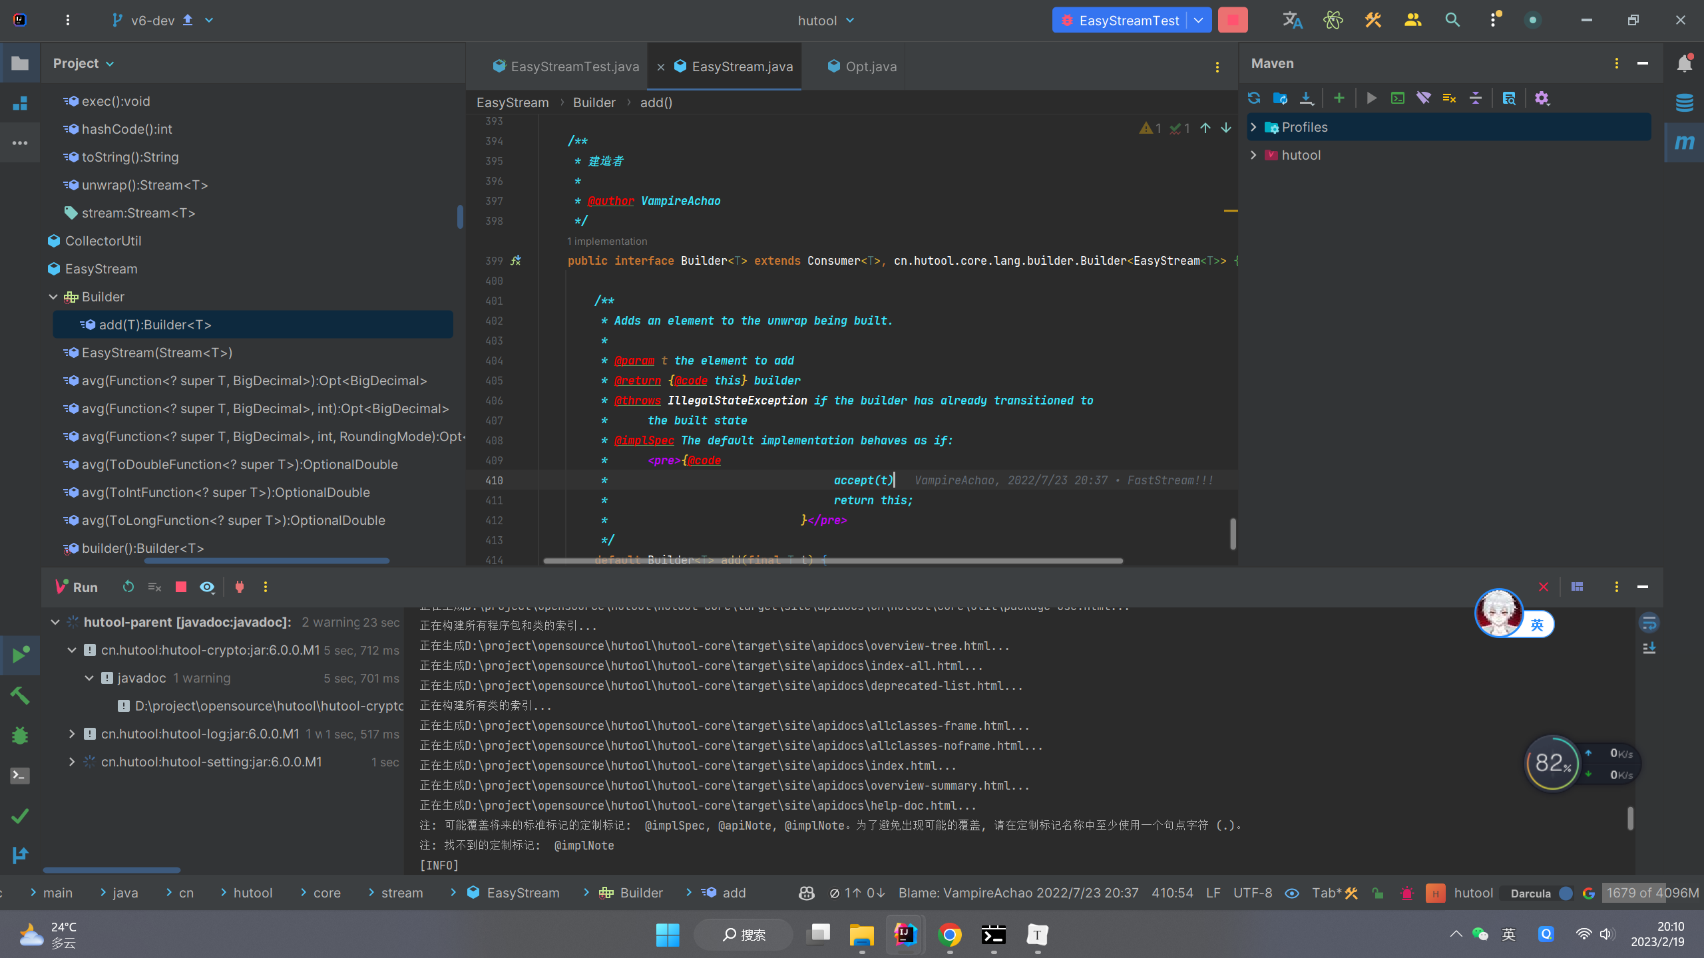Toggle soft-wrap in Run console
Viewport: 1704px width, 958px height.
(1649, 623)
